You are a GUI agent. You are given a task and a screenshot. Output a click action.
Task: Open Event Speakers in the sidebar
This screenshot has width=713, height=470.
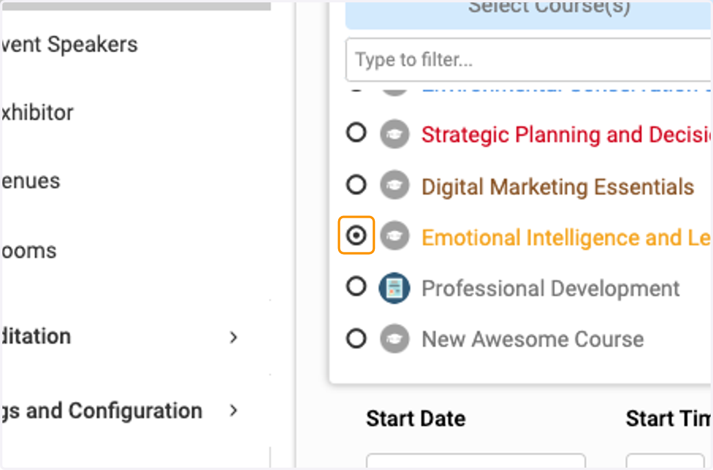click(x=70, y=44)
